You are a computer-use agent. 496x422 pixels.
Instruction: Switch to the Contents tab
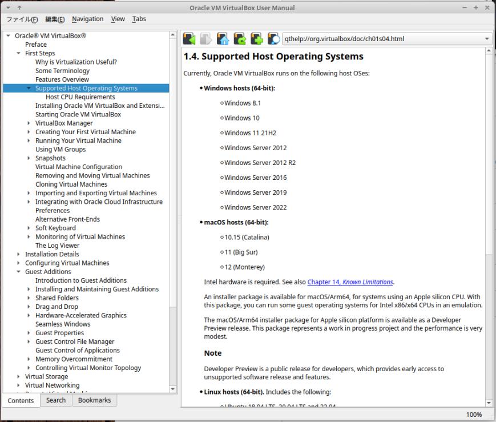pyautogui.click(x=21, y=400)
